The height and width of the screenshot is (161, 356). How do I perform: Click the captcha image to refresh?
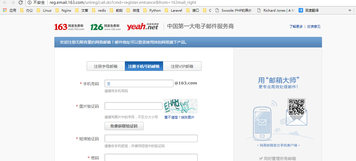click(180, 106)
